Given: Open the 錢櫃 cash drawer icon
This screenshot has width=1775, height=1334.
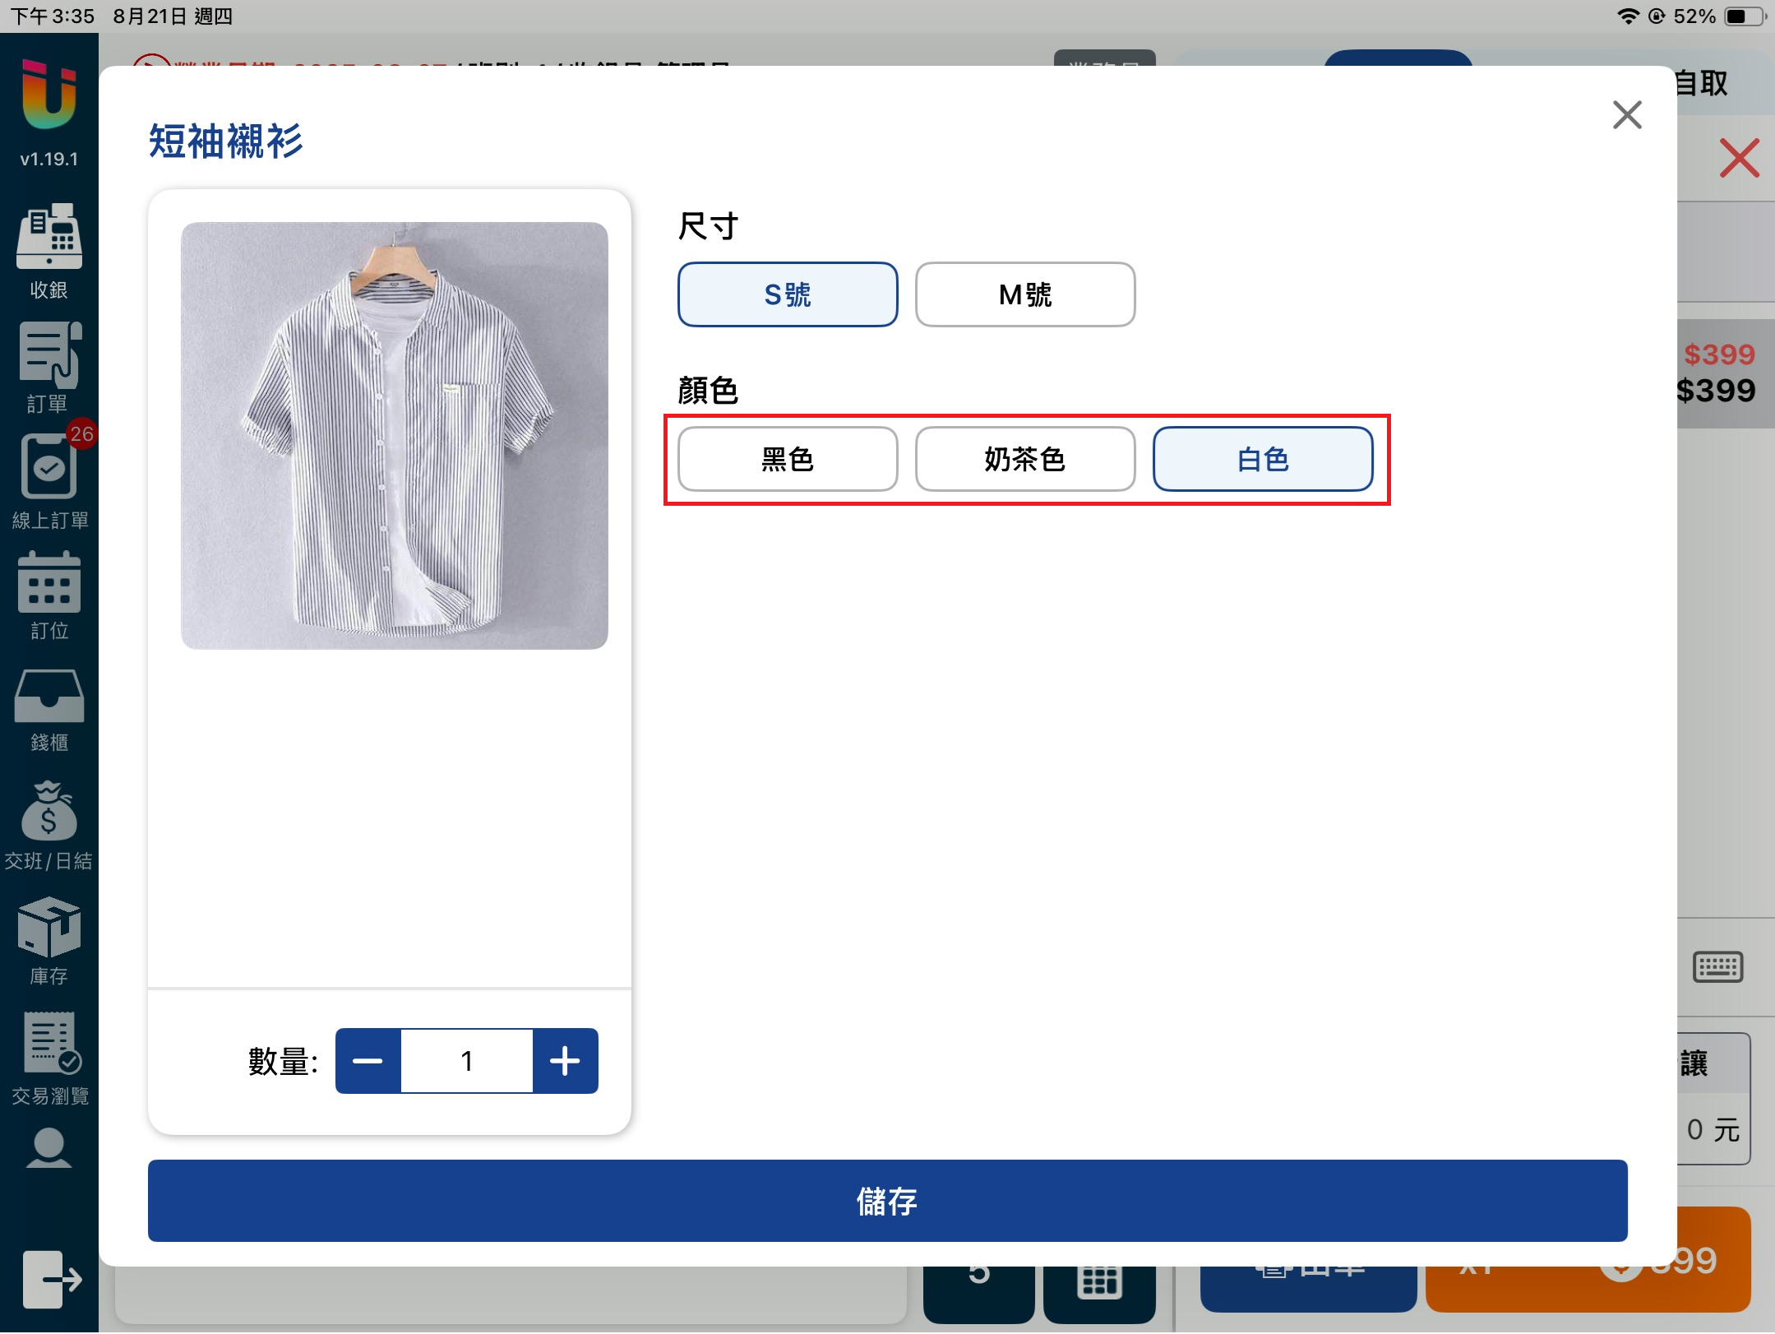Looking at the screenshot, I should [x=49, y=697].
